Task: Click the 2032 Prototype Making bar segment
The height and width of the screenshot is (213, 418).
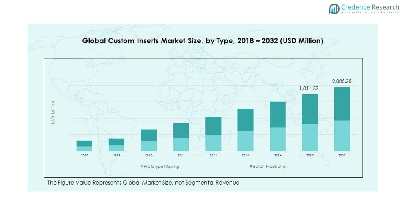Action: tap(342, 135)
